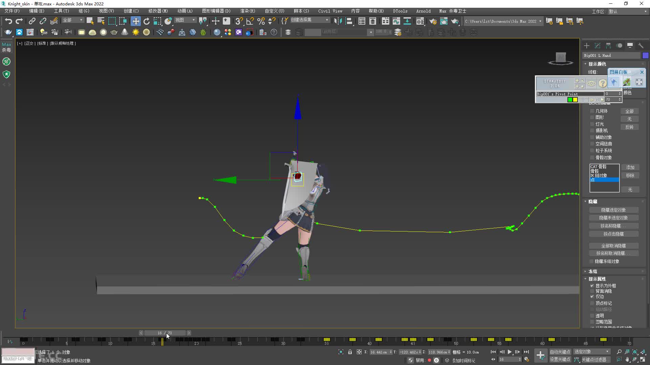Open the Utilities wrench icon
Image resolution: width=650 pixels, height=365 pixels.
(x=641, y=46)
